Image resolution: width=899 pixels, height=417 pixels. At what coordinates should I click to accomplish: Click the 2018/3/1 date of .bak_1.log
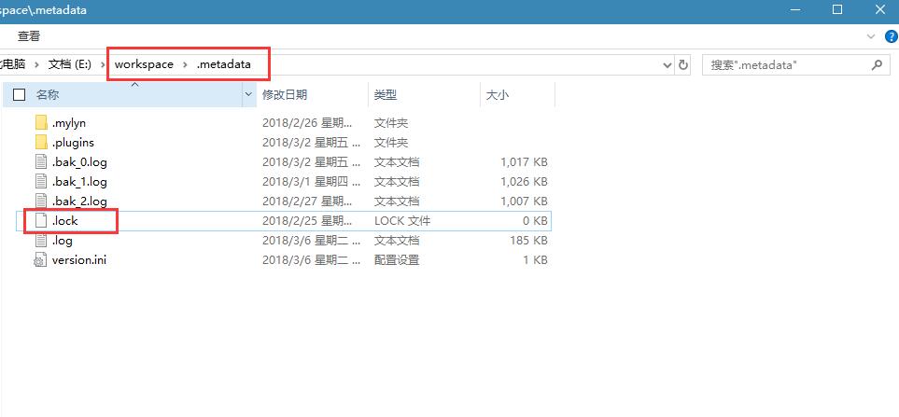point(311,182)
